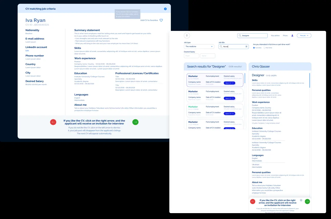Click the "Summary statement" heading
Image resolution: width=331 pixels, height=219 pixels.
pos(87,30)
